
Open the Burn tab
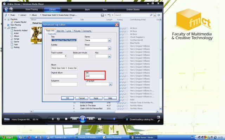87,9
